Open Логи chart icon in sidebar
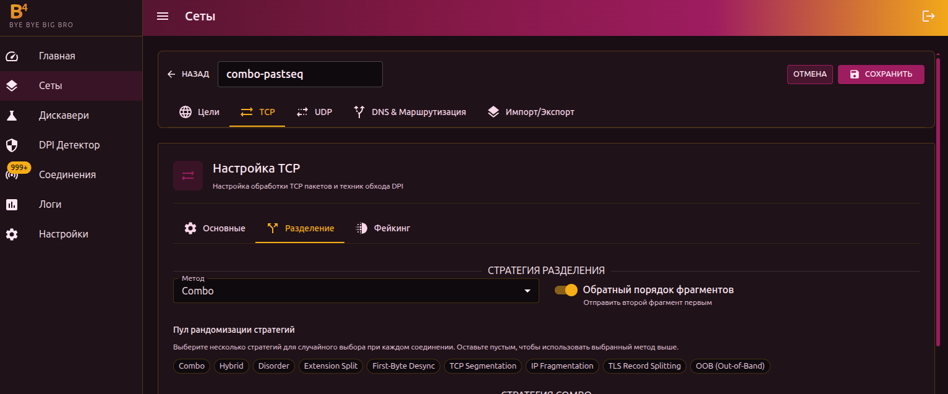Screen dimensions: 948x394 click(12, 205)
